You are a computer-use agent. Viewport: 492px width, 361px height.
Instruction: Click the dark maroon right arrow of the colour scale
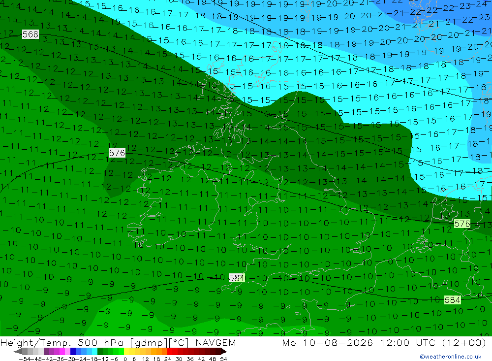click(224, 352)
